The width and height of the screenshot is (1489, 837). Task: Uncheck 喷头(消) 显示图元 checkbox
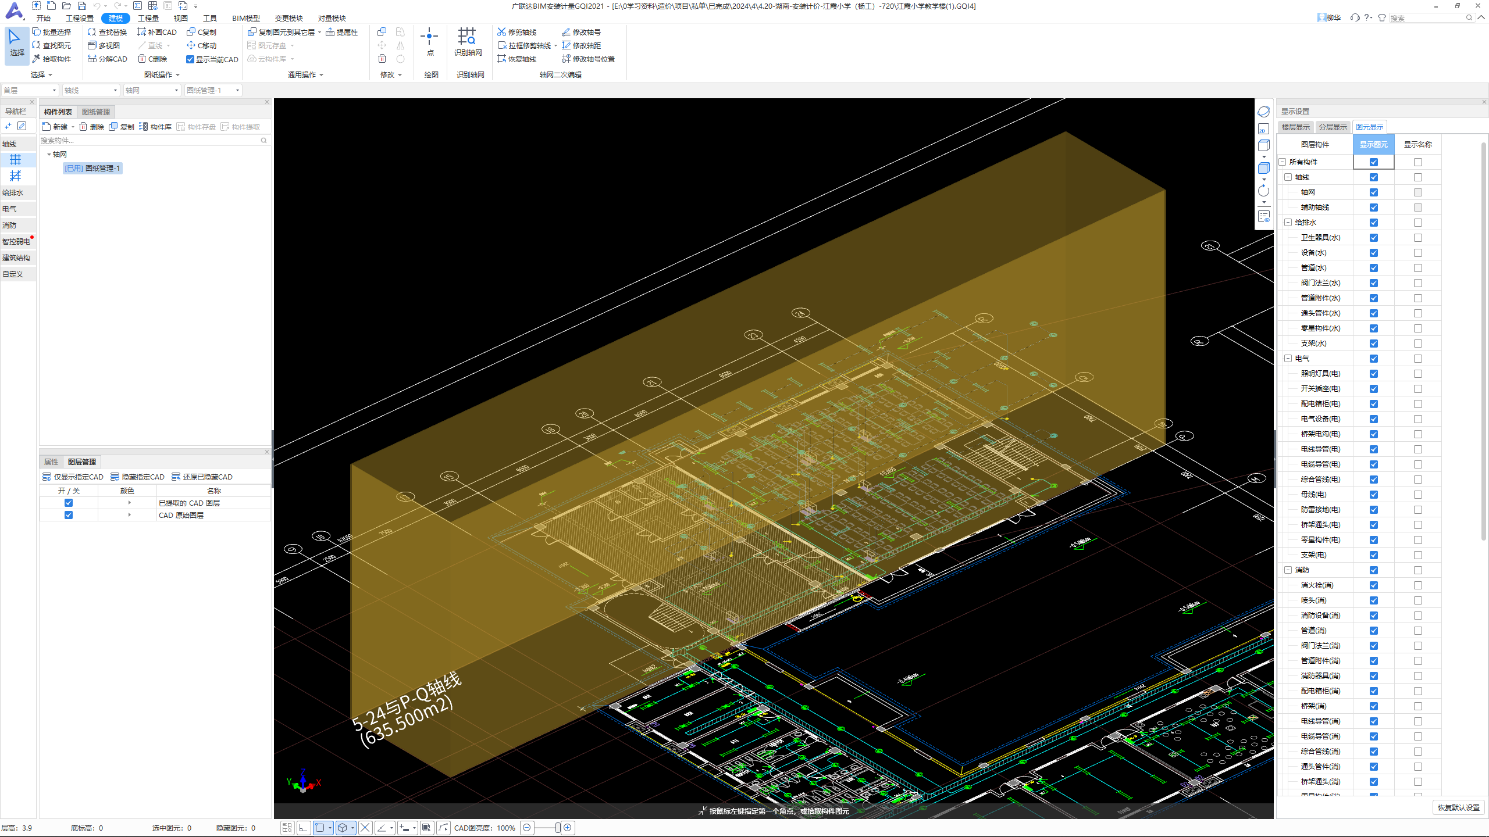click(x=1374, y=600)
